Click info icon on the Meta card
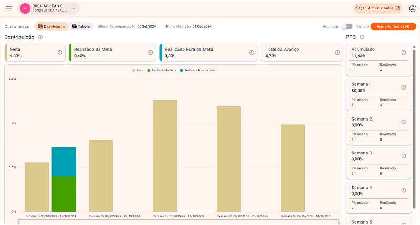This screenshot has width=420, height=225. pyautogui.click(x=60, y=52)
